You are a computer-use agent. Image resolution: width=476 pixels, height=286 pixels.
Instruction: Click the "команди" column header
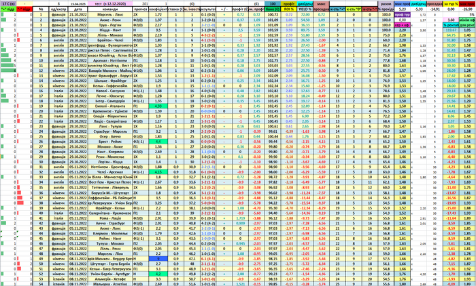[x=110, y=9]
